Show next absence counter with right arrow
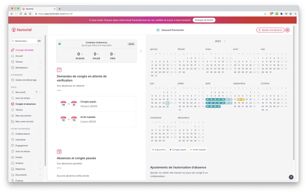Image resolution: width=307 pixels, height=193 pixels. click(141, 51)
